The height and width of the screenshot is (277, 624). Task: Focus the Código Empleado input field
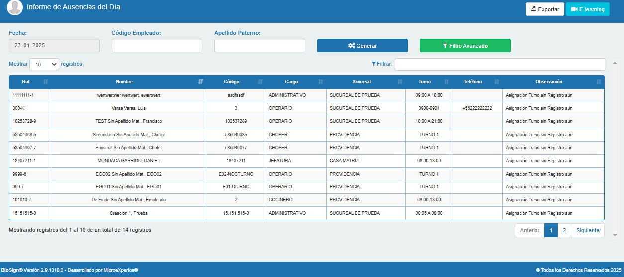click(x=157, y=45)
